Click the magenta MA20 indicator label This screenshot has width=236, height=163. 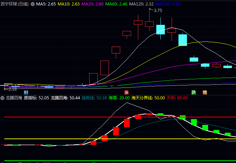click(x=92, y=4)
